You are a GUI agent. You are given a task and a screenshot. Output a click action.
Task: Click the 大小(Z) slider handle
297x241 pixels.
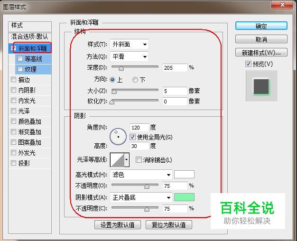[114, 92]
